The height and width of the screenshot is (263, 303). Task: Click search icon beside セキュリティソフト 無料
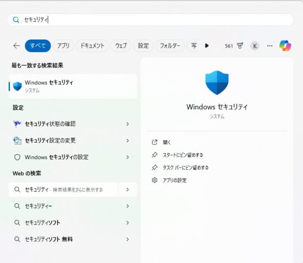(x=17, y=239)
